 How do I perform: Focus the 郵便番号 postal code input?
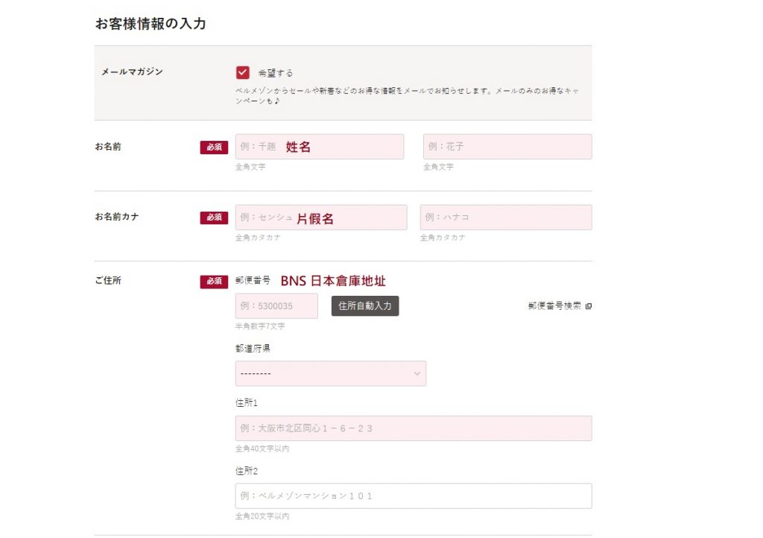click(x=276, y=306)
